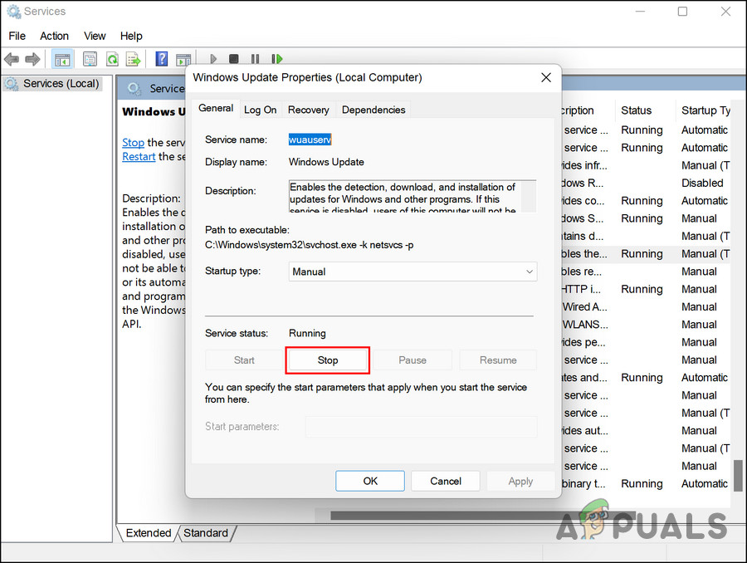Click Disabled startup type cell
Screen dimensions: 747x563
[x=702, y=183]
